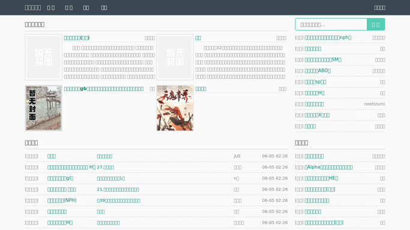Open the sidebar link containing 'sp'
This screenshot has height=230, width=410.
click(315, 82)
